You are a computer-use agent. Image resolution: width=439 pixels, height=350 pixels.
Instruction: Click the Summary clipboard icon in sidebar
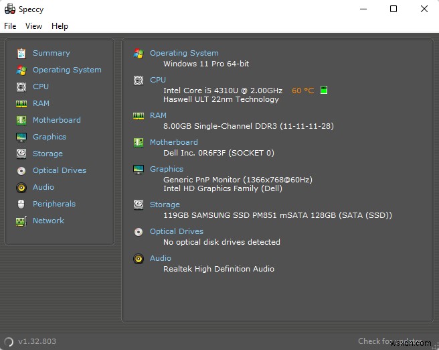click(21, 53)
